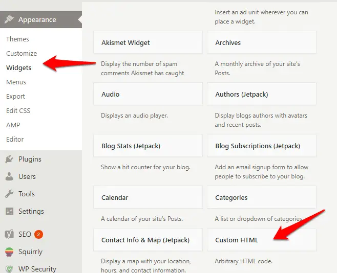Click 'Show a hit counter for your blog.'

(x=145, y=167)
